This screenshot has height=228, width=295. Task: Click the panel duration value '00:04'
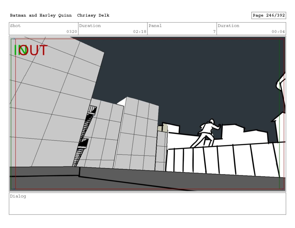(278, 32)
